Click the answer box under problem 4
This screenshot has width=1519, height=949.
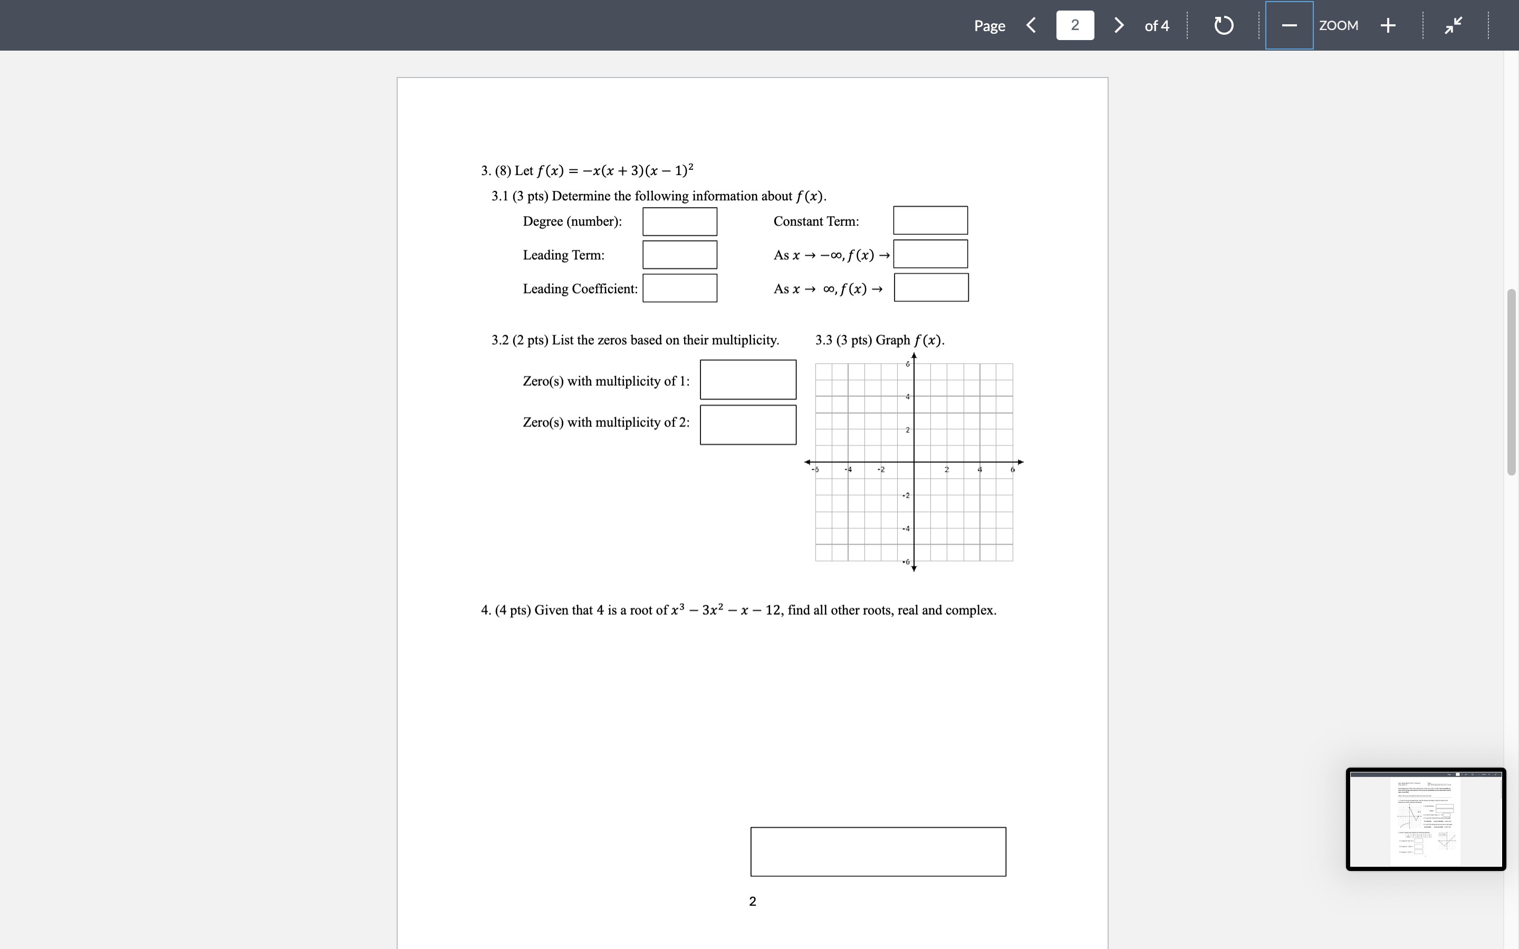tap(878, 851)
